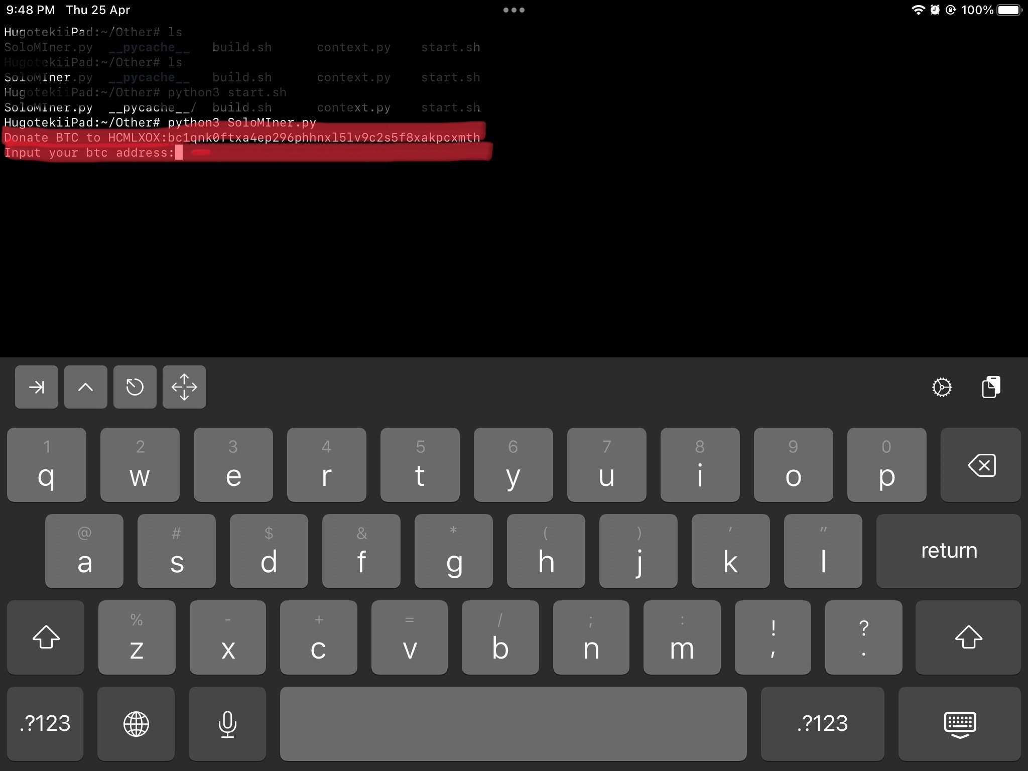Tap the arrow keys move pad

point(184,387)
